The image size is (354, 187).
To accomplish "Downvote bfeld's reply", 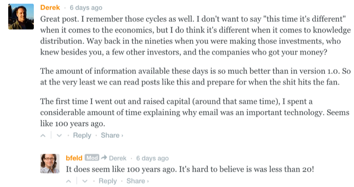I will coord(85,181).
